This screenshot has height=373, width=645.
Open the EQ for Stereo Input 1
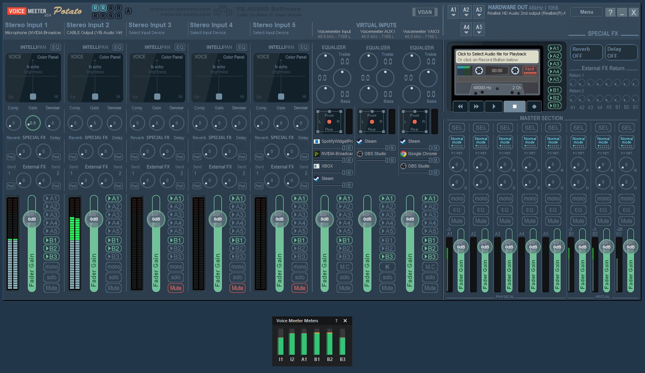tap(56, 47)
